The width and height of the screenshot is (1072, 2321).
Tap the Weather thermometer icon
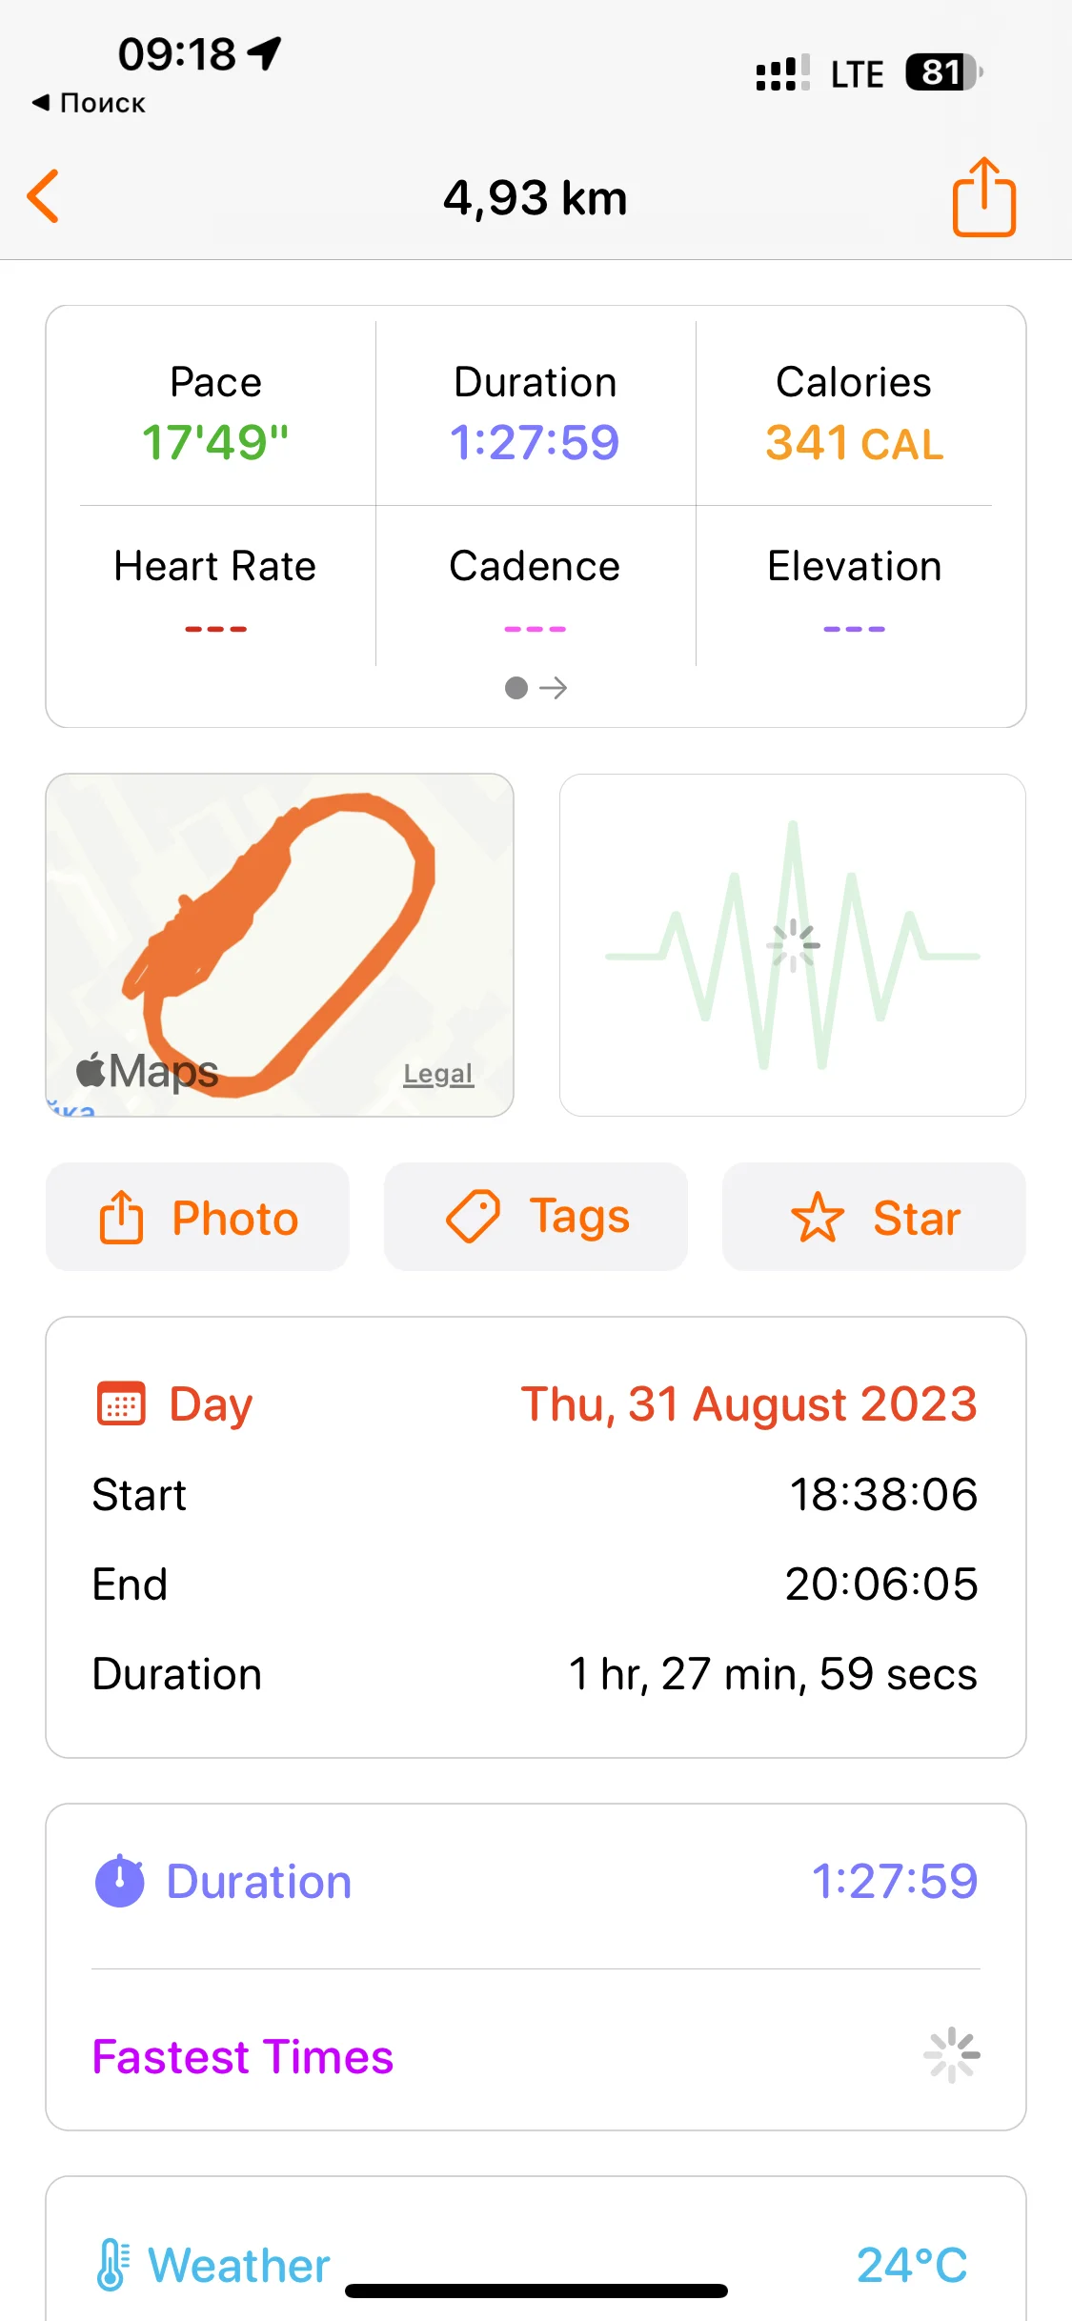[x=112, y=2264]
